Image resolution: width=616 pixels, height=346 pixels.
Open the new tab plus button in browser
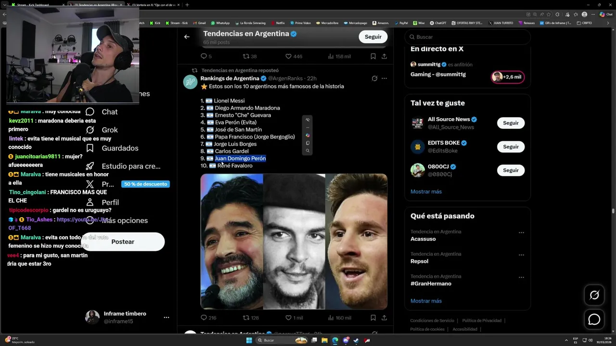tap(187, 5)
